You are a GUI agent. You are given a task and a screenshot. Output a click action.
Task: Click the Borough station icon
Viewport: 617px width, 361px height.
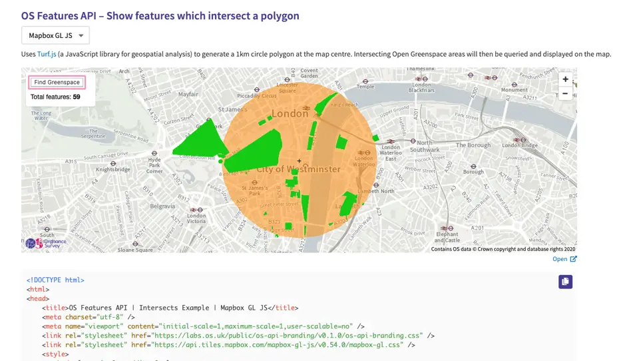[473, 167]
